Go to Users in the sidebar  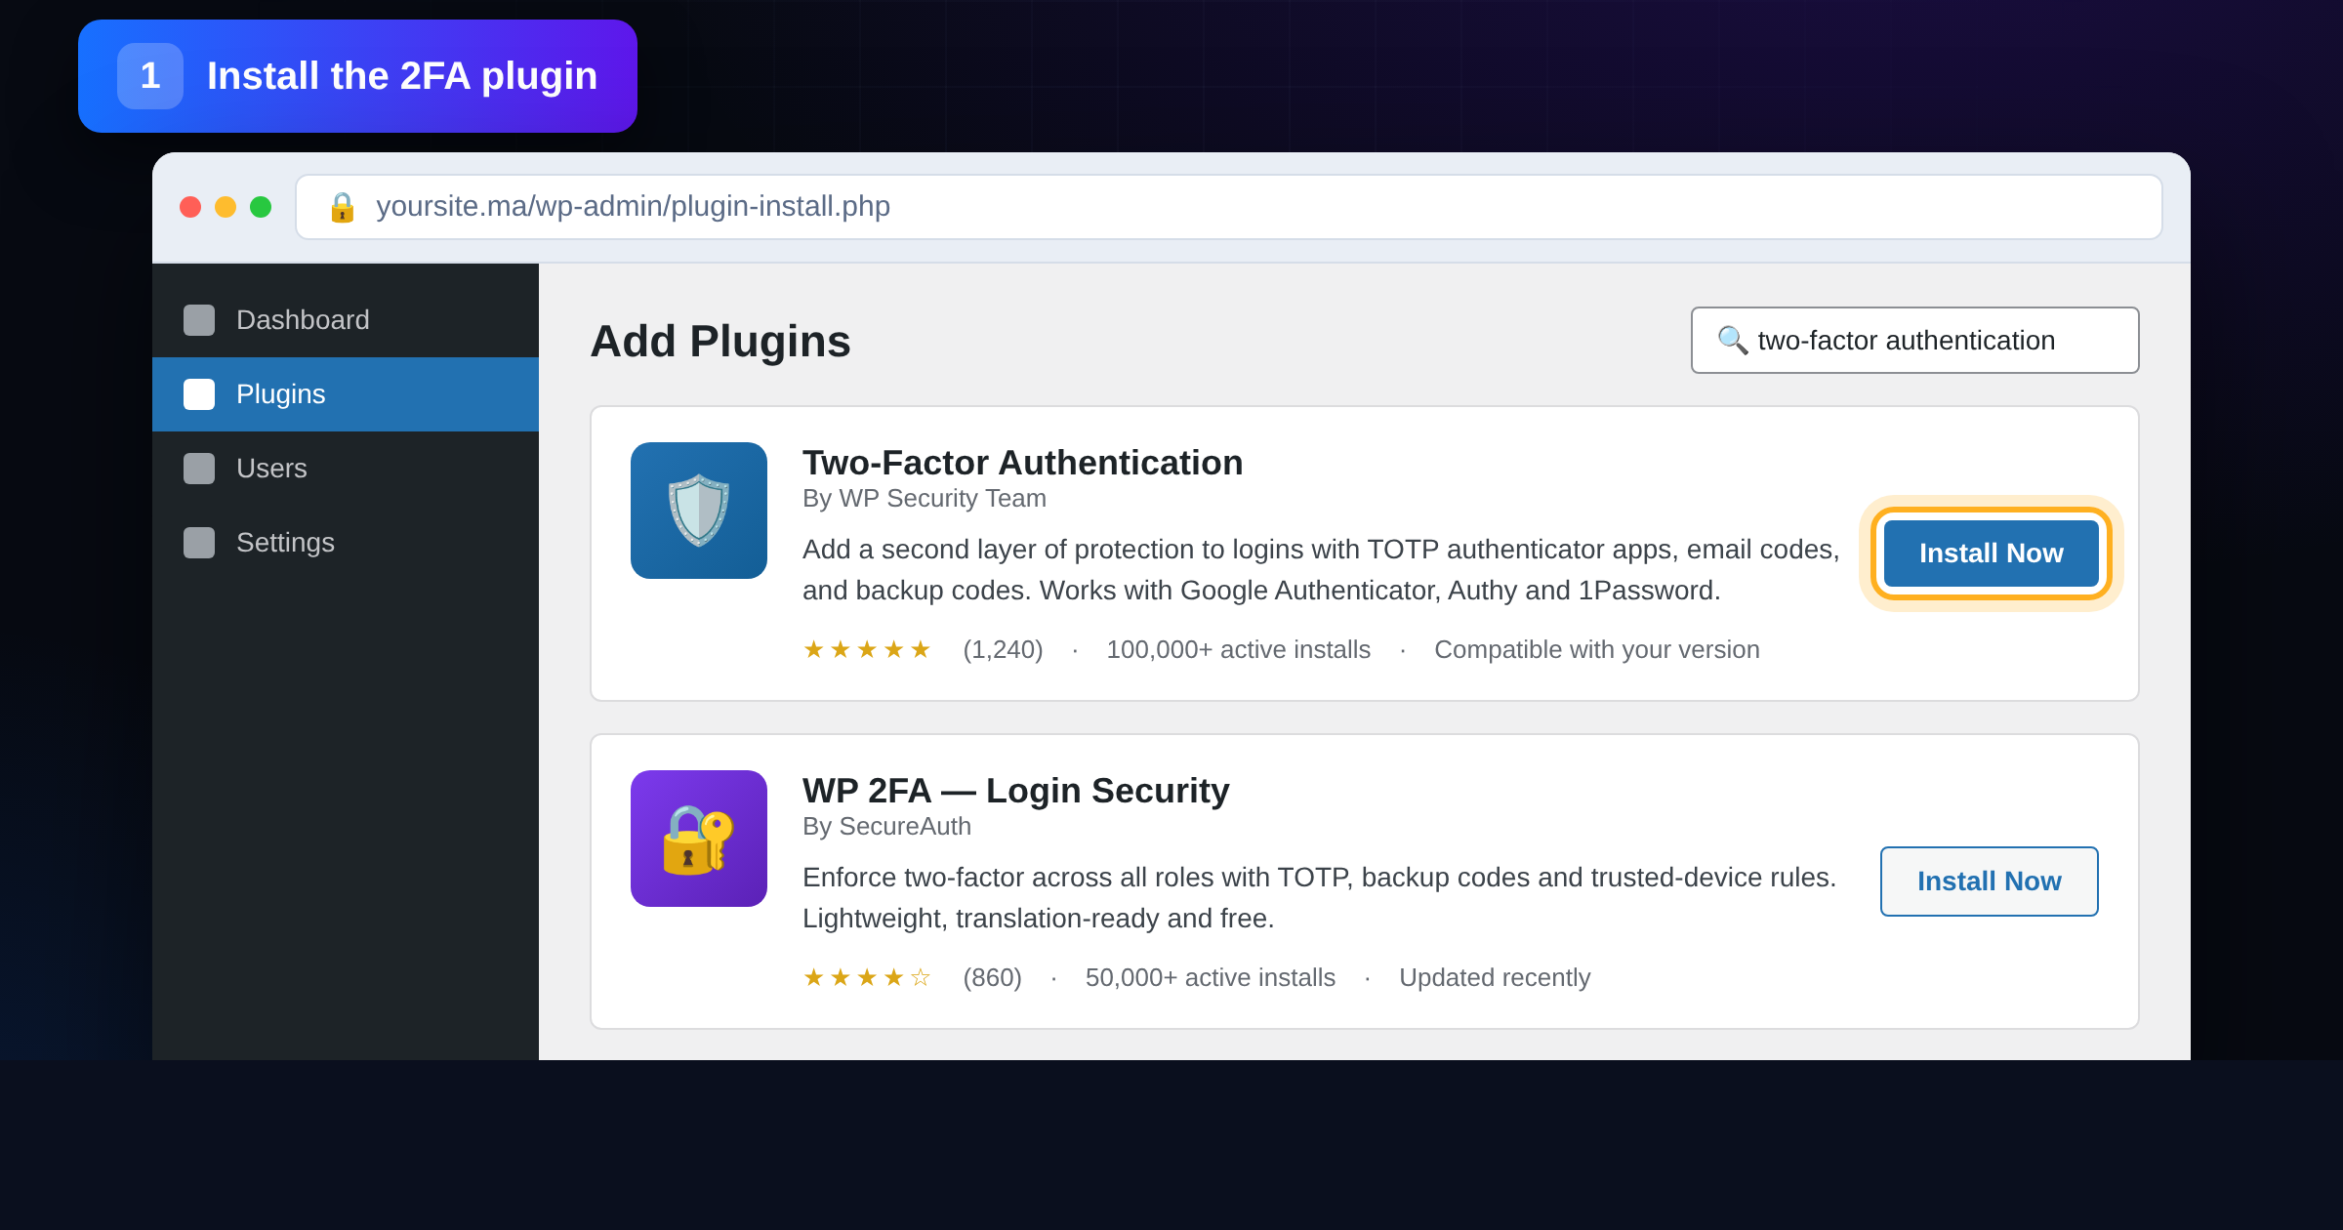346,469
